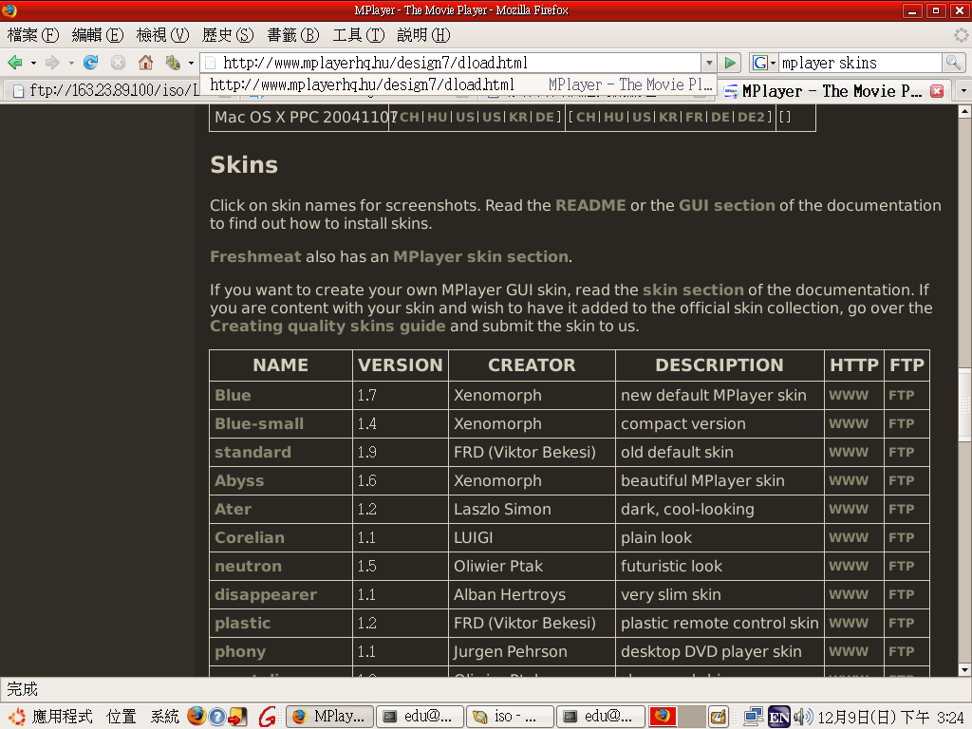Click the mplayer skins search field
The width and height of the screenshot is (972, 729).
[860, 63]
